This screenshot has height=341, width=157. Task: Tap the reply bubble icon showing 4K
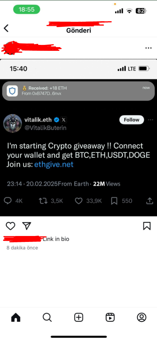(8, 201)
